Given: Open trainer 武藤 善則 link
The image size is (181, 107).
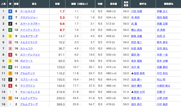Looking at the screenshot, I should pyautogui.click(x=162, y=67).
